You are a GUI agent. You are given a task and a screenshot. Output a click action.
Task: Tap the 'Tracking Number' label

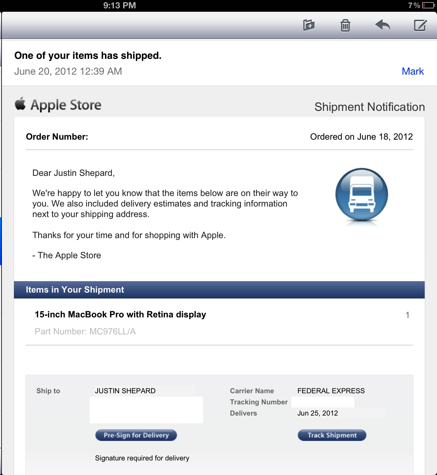[x=259, y=402]
